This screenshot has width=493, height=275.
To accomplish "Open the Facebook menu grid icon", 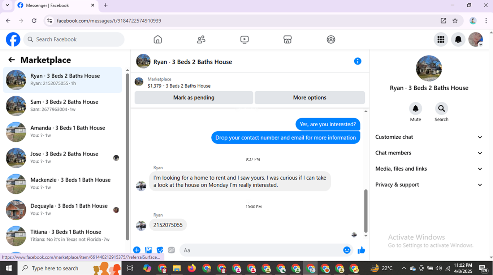I will 441,39.
